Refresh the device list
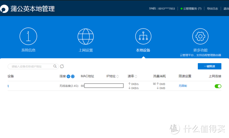Screen dimensions: 229x138 [62, 66]
